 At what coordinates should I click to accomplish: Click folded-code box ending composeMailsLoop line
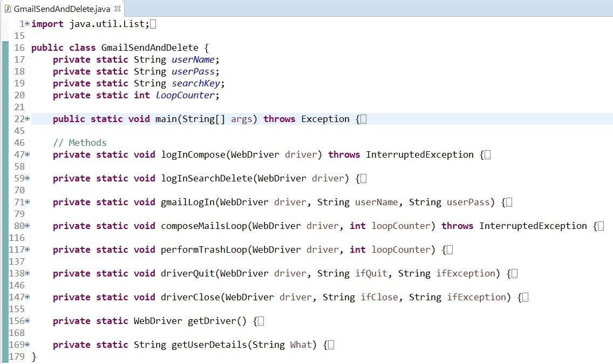pos(601,226)
